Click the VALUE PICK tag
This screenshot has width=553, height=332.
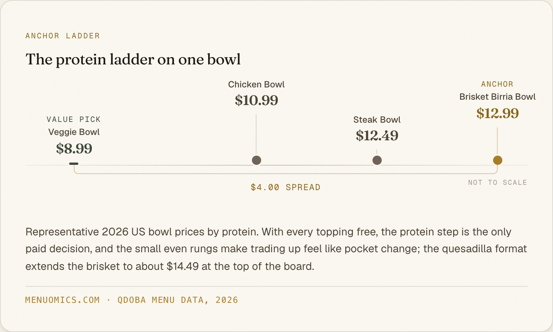point(74,119)
